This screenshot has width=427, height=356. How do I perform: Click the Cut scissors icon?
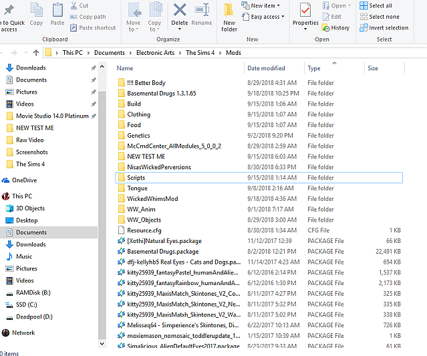[x=74, y=5]
